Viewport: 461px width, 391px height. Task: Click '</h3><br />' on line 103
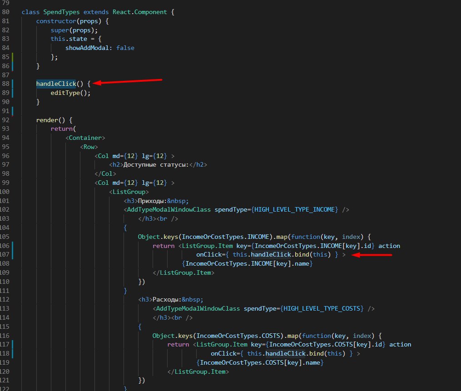pos(158,219)
